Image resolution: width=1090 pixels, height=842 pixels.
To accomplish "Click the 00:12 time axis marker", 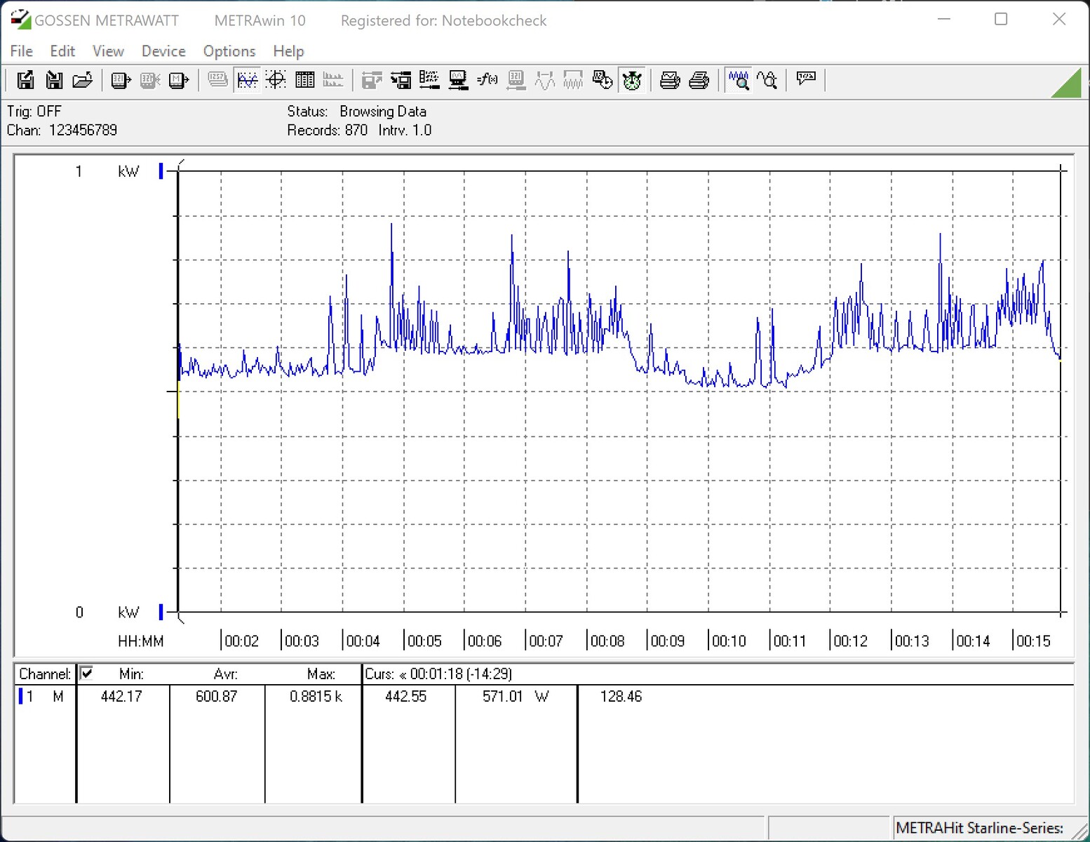I will click(850, 641).
